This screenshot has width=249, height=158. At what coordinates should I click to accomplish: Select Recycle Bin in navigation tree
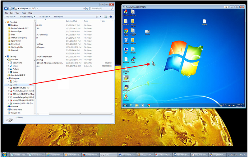[16, 113]
